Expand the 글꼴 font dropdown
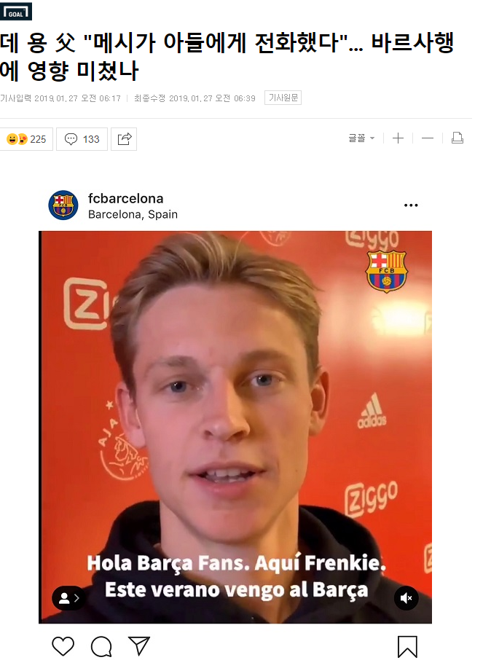This screenshot has width=483, height=660. [x=361, y=138]
